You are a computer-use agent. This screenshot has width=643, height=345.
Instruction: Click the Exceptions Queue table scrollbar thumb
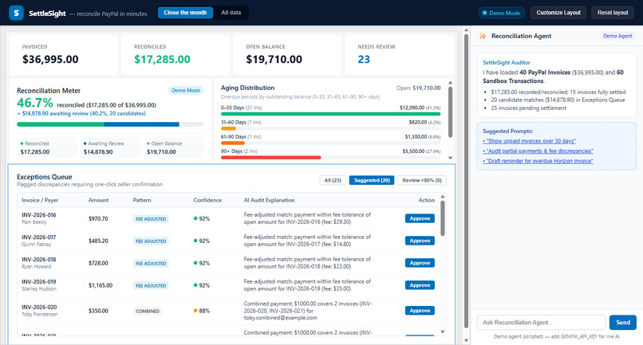[443, 218]
